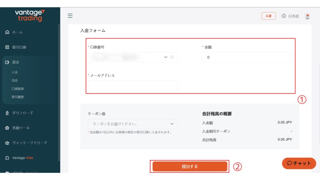The image size is (320, 180).
Task: Open the user profile avatar
Action: 307,16
